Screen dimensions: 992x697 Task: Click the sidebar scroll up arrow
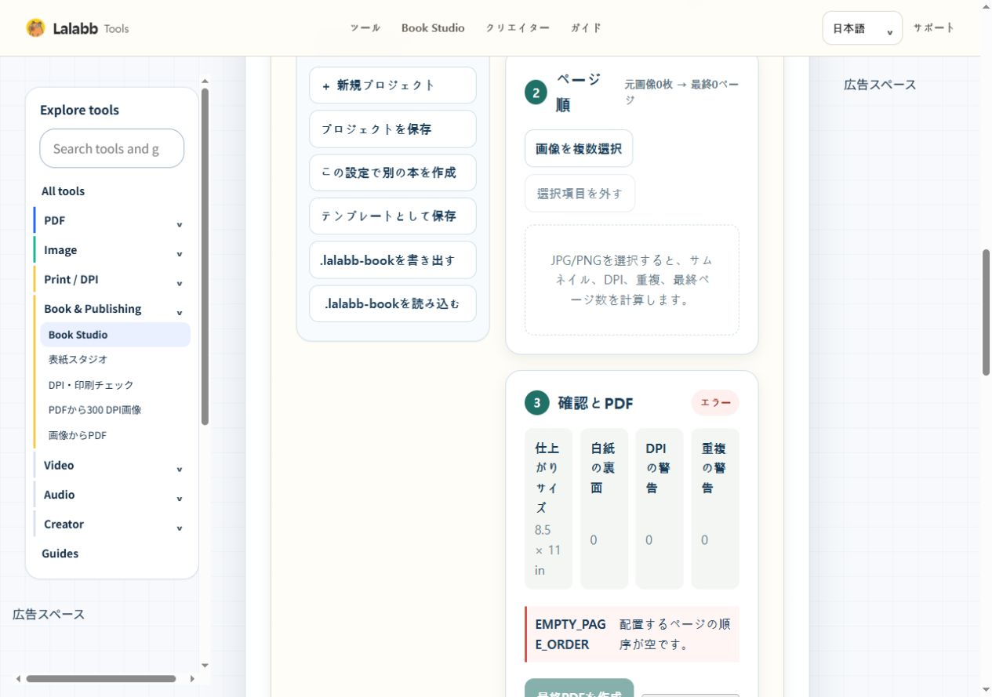coord(205,81)
